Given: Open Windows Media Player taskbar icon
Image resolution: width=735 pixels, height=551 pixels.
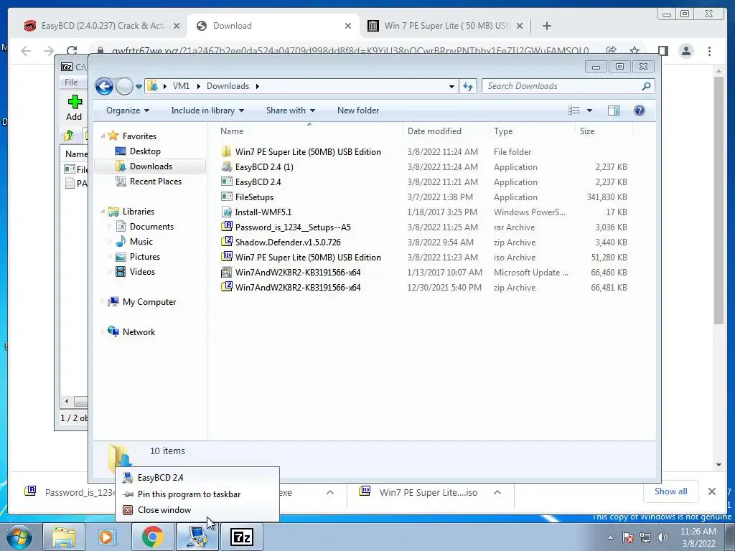Looking at the screenshot, I should 108,537.
